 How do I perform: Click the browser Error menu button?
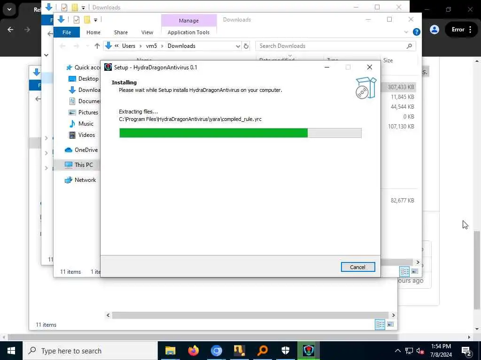(461, 30)
